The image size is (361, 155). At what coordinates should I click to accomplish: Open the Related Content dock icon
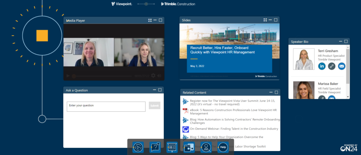click(x=189, y=147)
